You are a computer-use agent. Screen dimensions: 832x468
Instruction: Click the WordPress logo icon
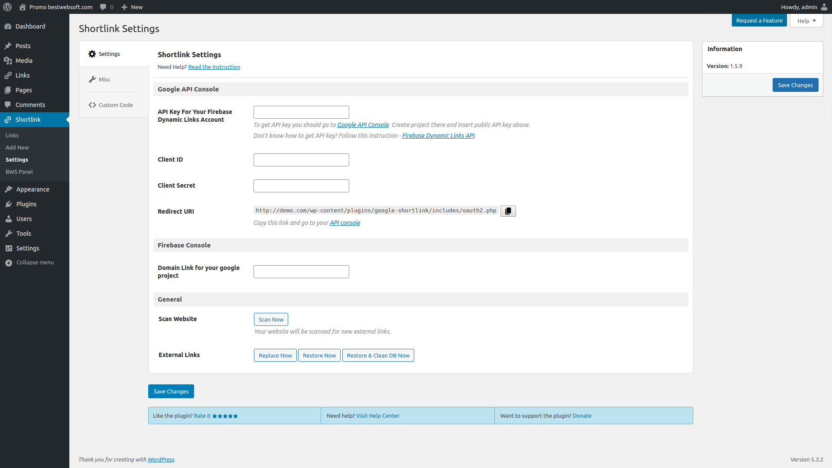(x=7, y=7)
